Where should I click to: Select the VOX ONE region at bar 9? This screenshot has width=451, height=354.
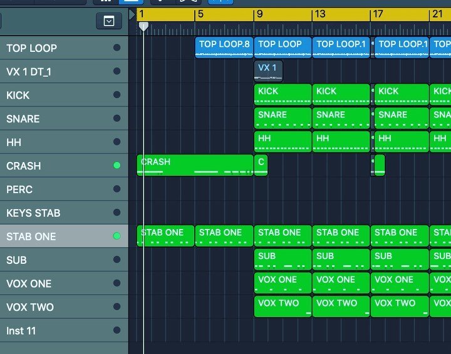pyautogui.click(x=283, y=283)
